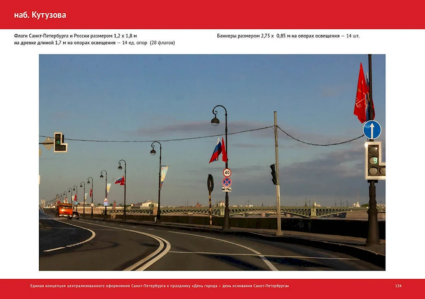The width and height of the screenshot is (425, 299).
Task: Click the text 'Баннеры размером 2,75 х 0,85 м'
Action: point(253,36)
